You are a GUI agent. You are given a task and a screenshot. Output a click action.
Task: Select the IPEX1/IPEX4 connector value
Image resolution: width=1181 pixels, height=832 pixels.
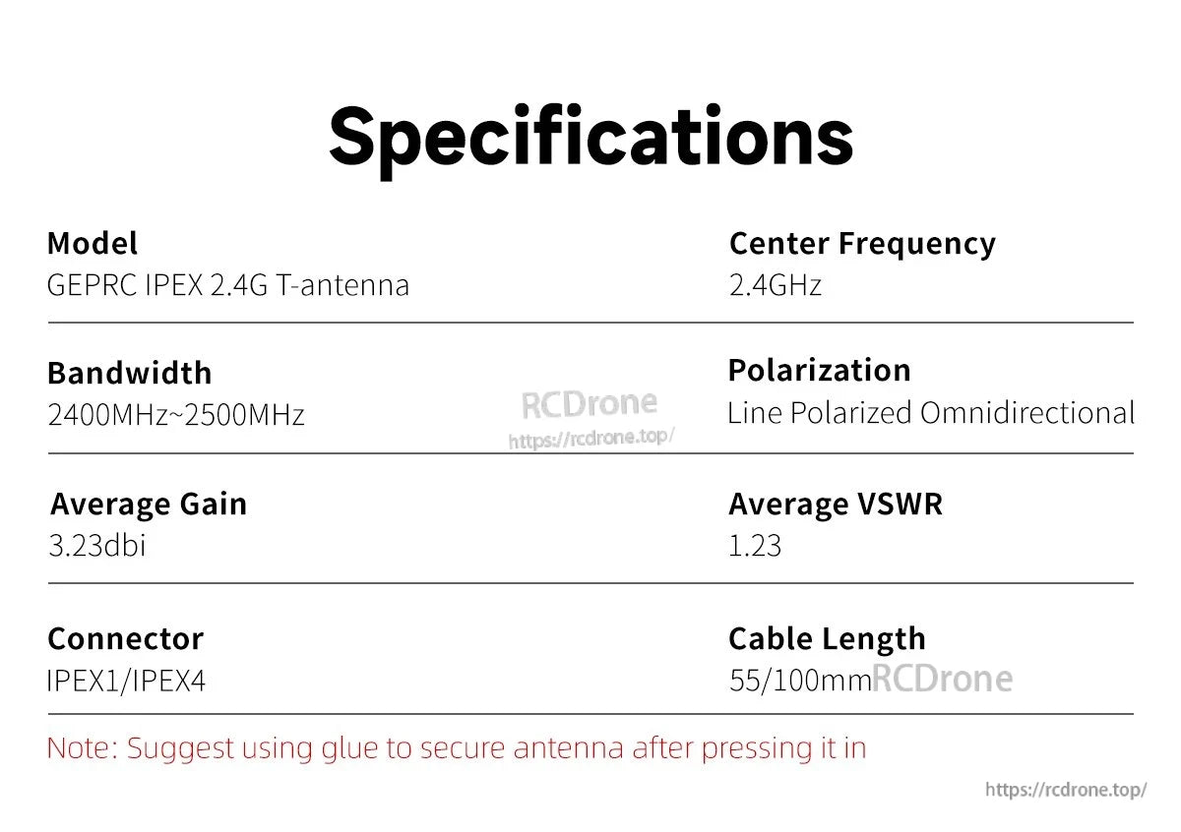point(126,681)
